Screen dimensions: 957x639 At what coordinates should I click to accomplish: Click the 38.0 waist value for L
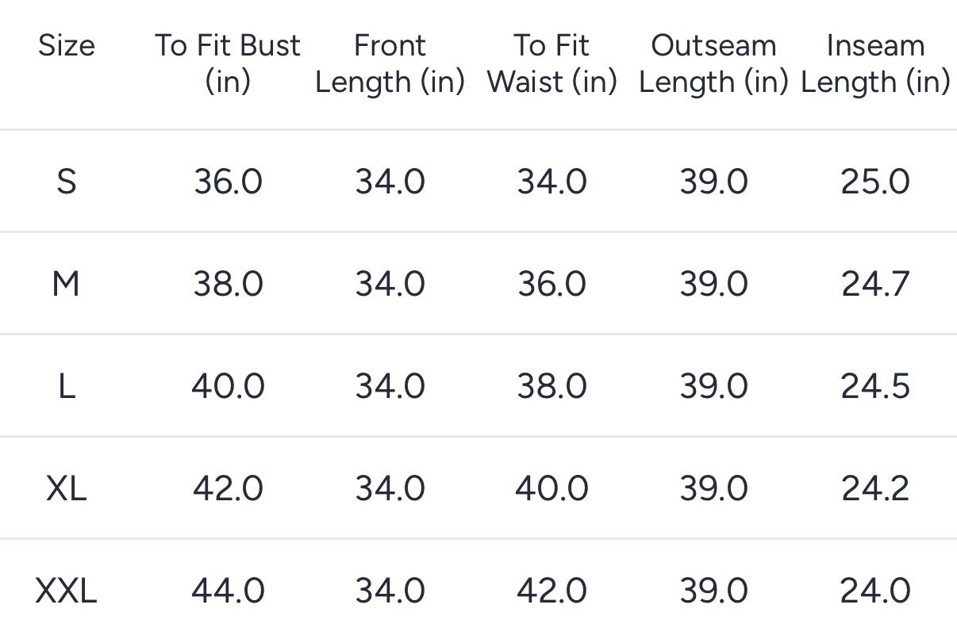click(x=552, y=386)
